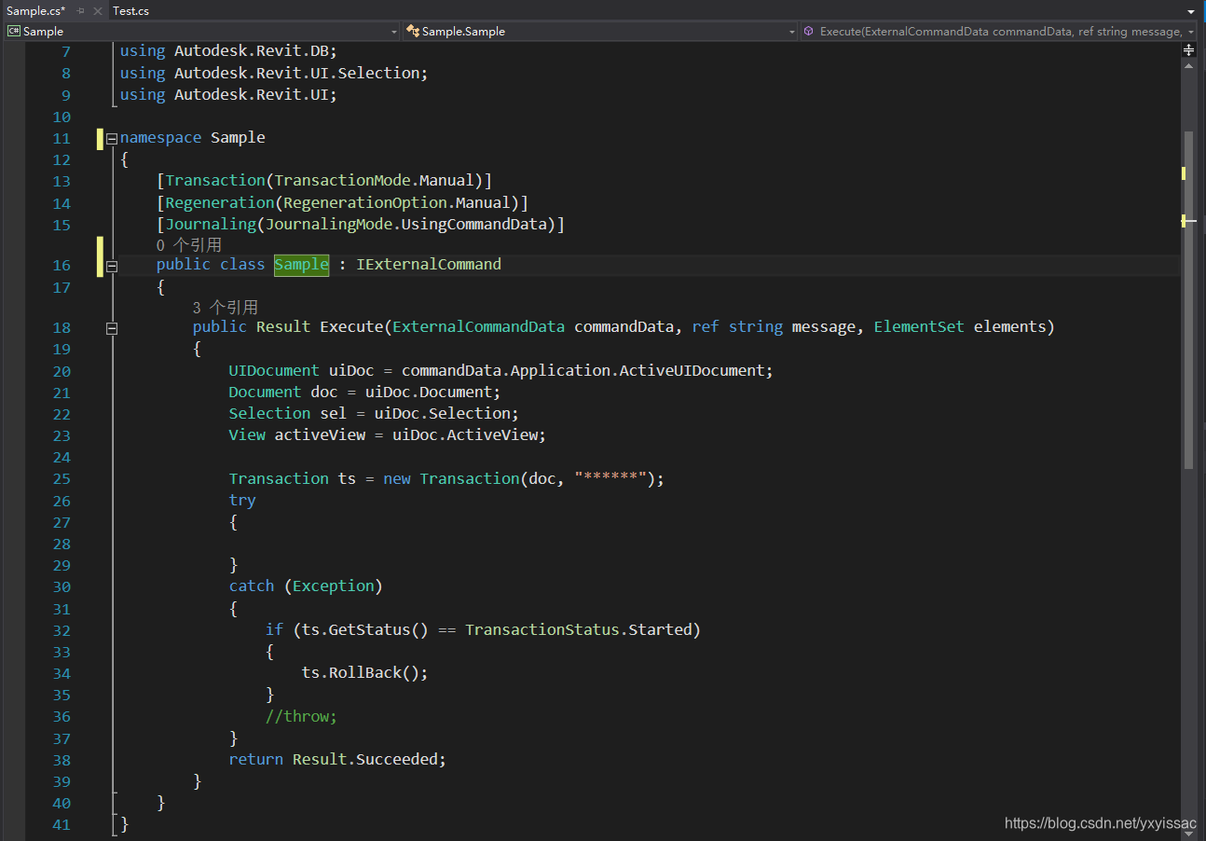Click the class icon beside Sample.Sample
The image size is (1206, 841).
(x=412, y=32)
